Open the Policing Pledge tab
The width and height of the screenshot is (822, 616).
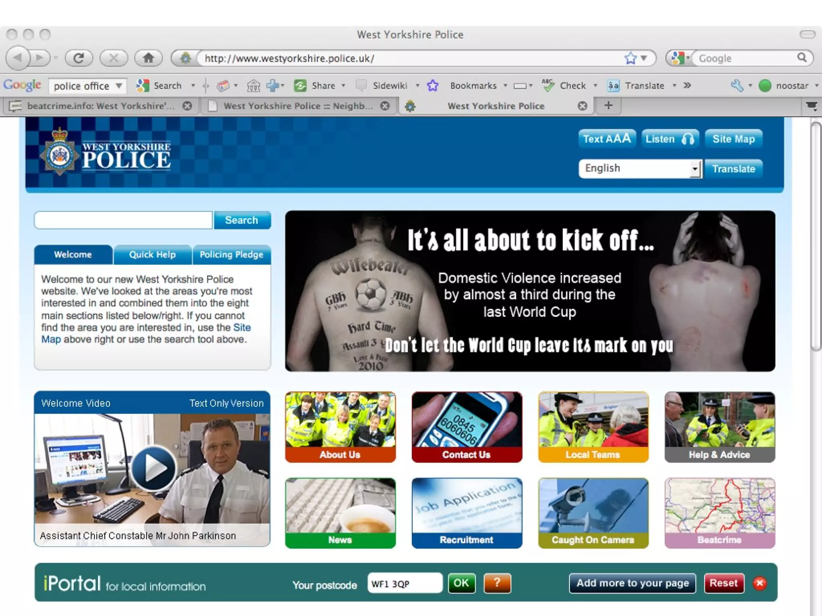point(232,255)
